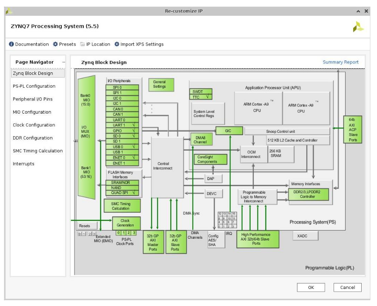Viewport: 377px width, 306px height.
Task: Click the CoreSight Components block
Action: pyautogui.click(x=210, y=159)
